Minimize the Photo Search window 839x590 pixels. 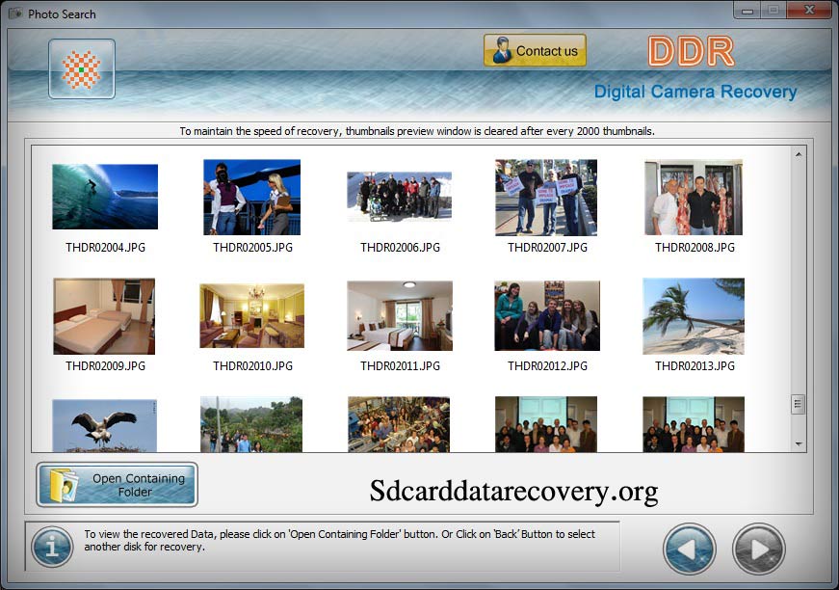pos(747,11)
